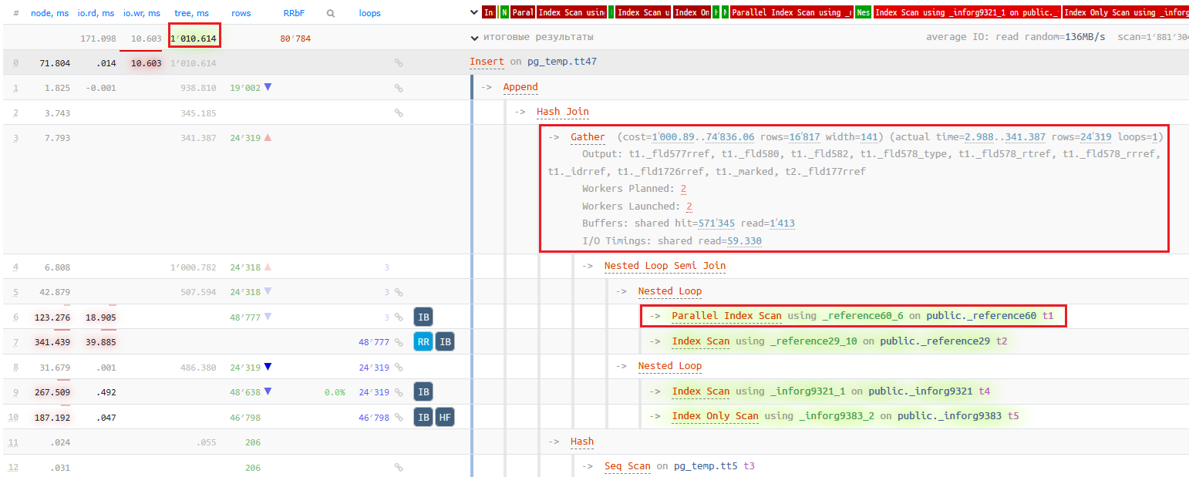
Task: Click link icon in row 8 Nested Loop
Action: click(399, 367)
